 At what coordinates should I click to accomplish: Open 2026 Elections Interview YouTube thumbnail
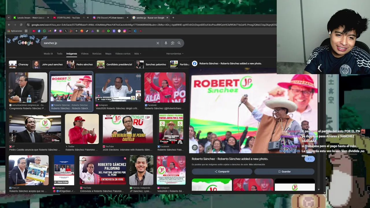[127, 129]
